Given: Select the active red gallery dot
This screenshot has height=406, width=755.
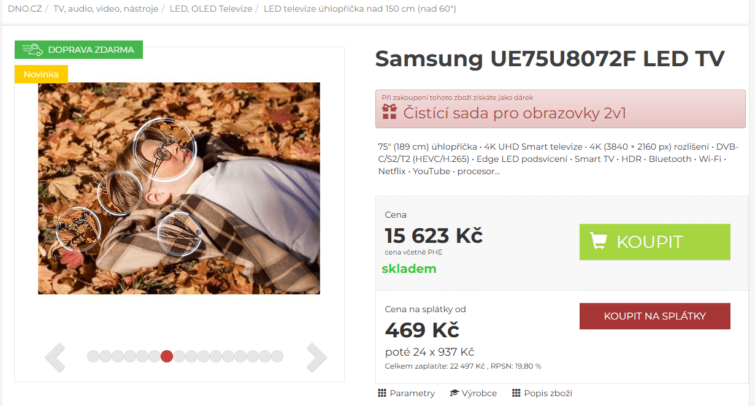Looking at the screenshot, I should (167, 356).
